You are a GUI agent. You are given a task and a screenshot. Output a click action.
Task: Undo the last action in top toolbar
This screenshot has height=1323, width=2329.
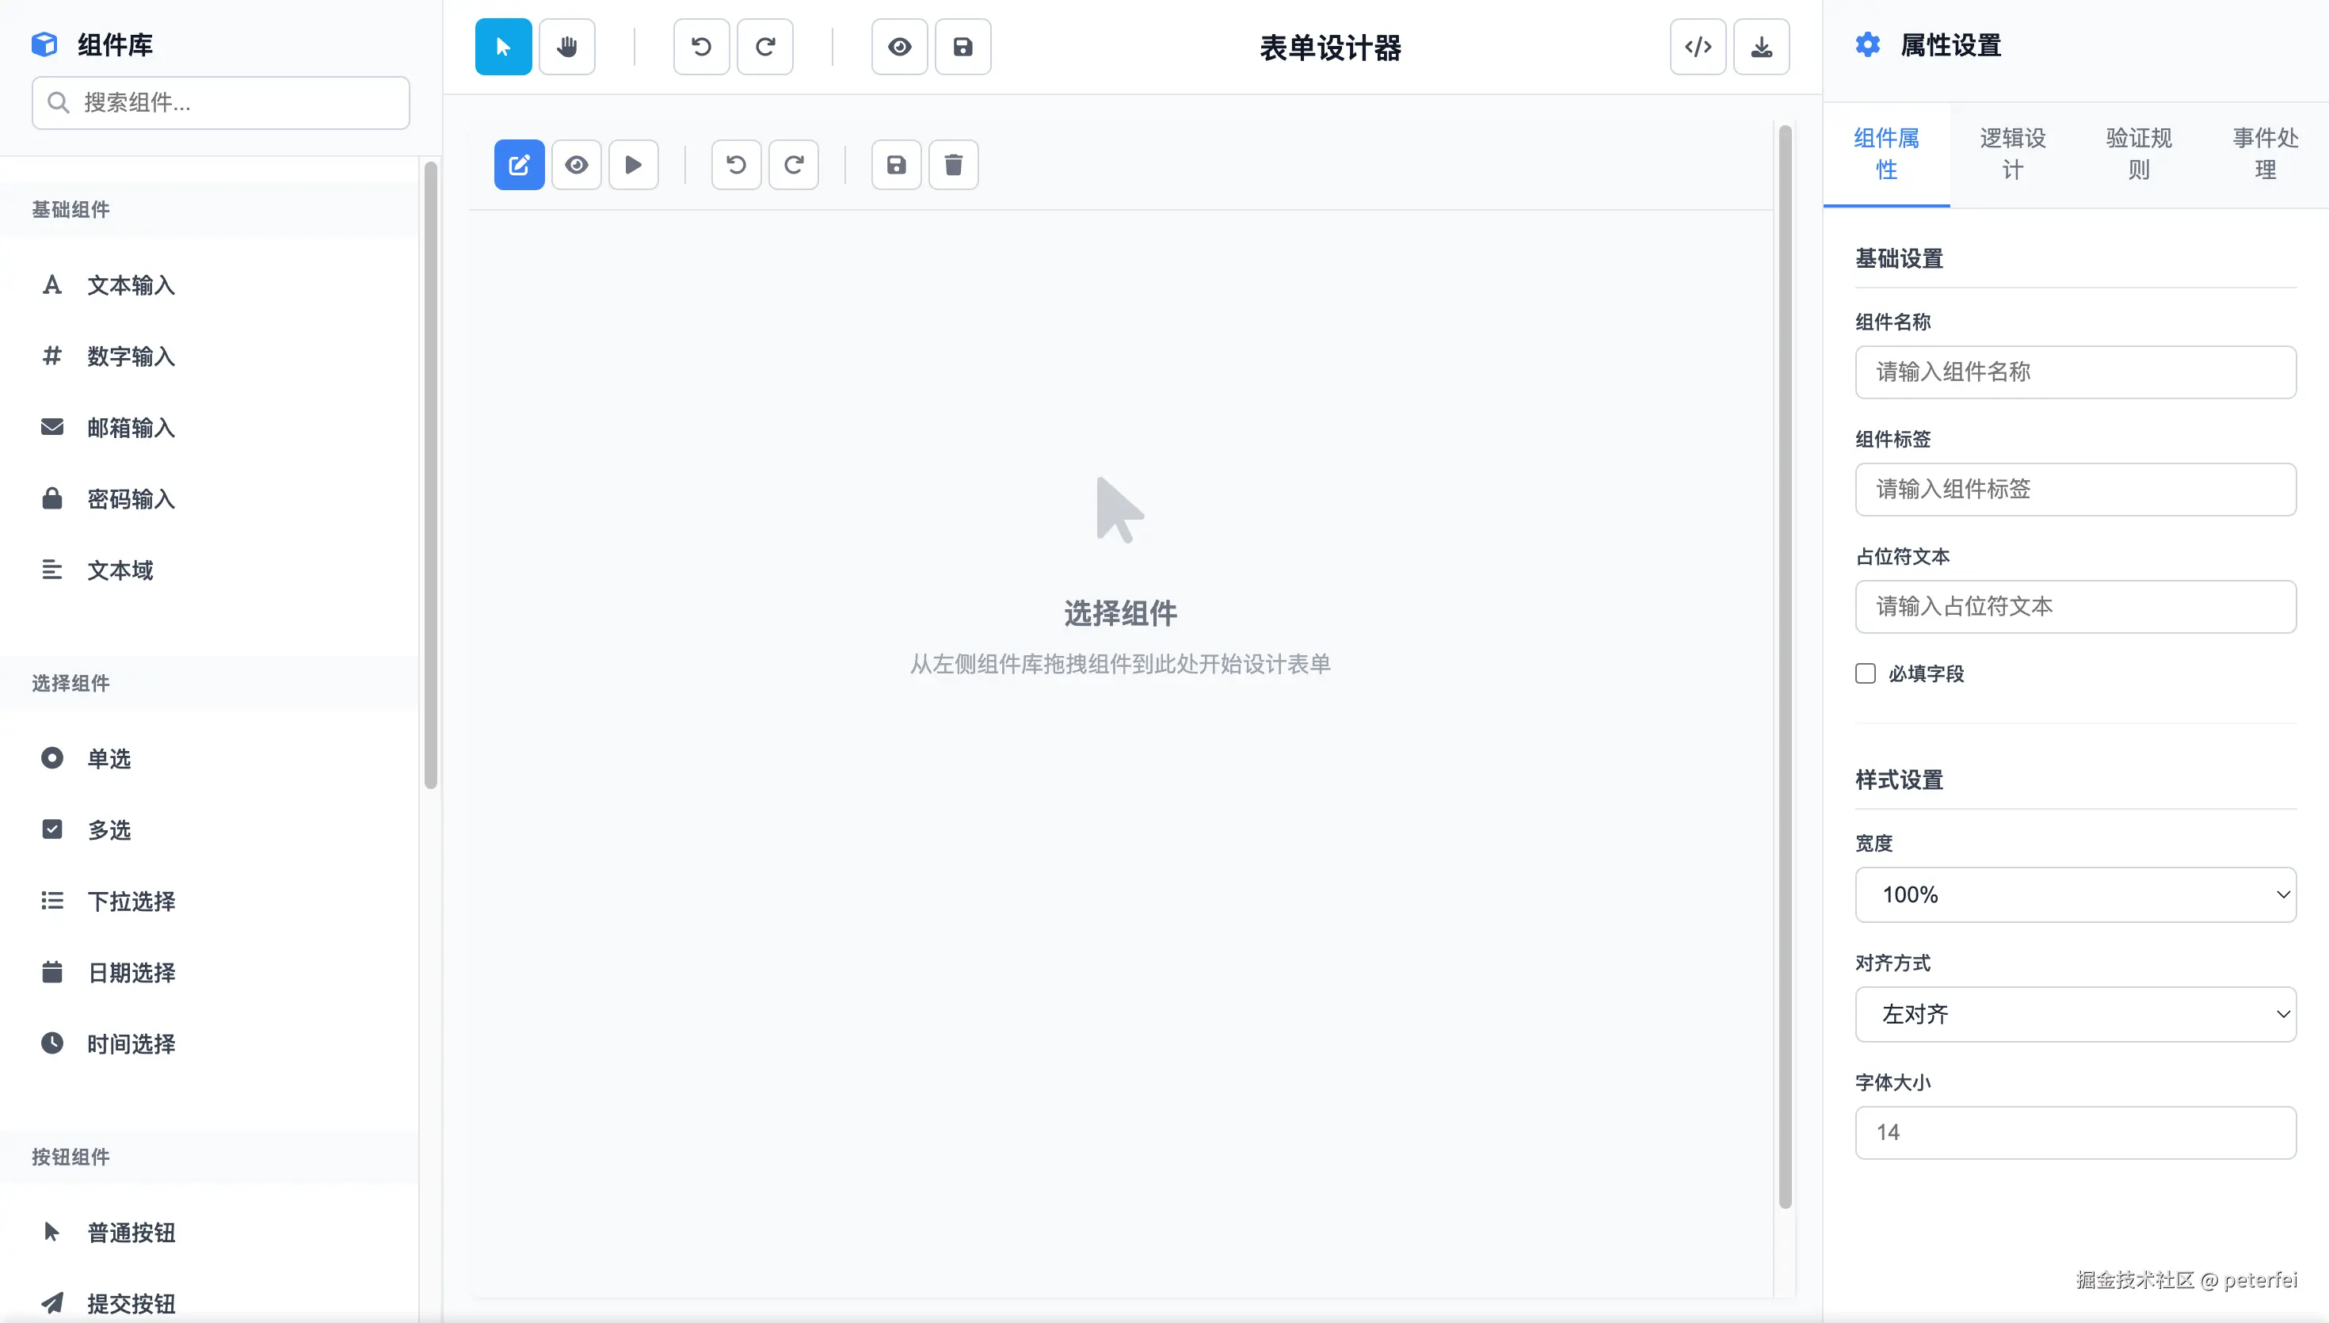tap(700, 46)
